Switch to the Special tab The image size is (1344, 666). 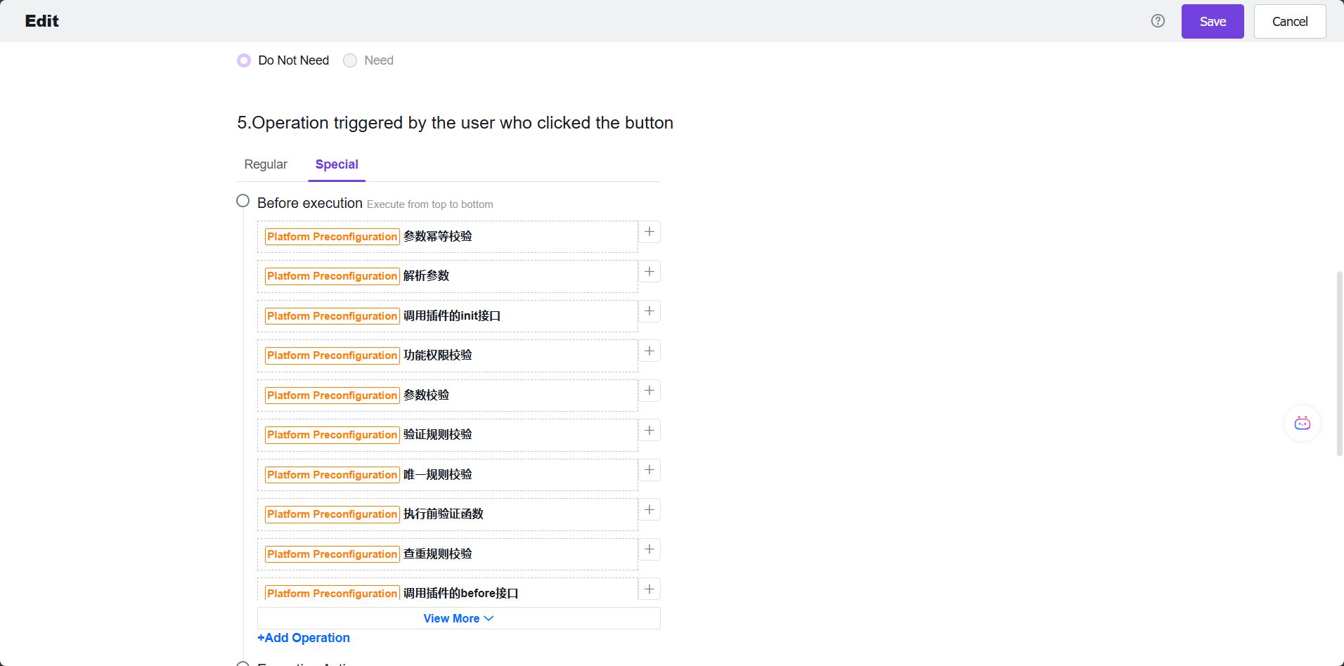337,164
